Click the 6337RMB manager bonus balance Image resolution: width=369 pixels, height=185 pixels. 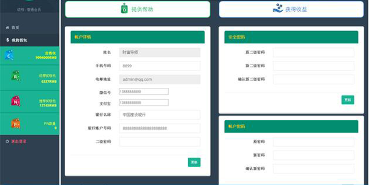[49, 81]
